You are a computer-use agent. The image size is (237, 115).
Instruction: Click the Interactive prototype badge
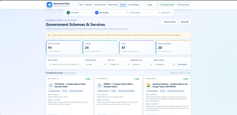[x=167, y=5]
